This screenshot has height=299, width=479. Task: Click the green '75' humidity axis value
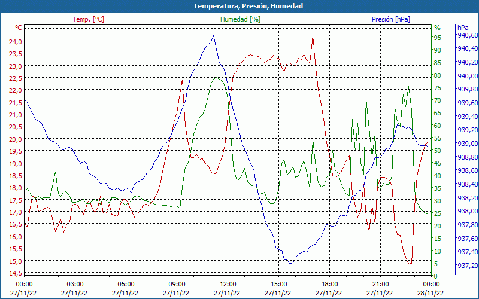pyautogui.click(x=438, y=88)
